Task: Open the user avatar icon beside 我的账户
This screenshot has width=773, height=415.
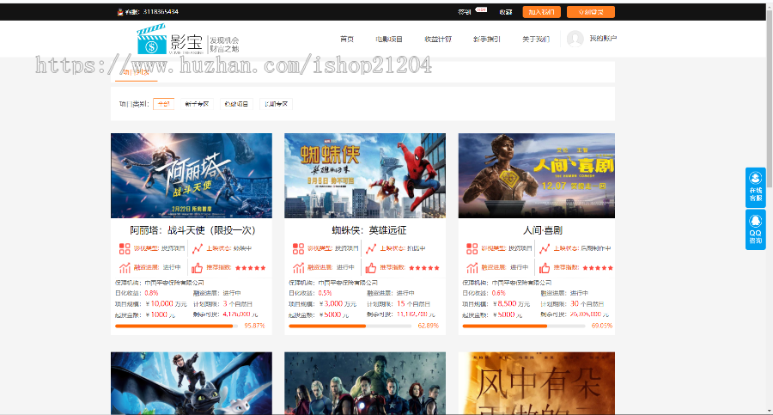Action: tap(575, 39)
